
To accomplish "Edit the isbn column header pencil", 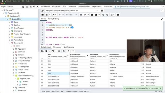I will tap(68, 56).
